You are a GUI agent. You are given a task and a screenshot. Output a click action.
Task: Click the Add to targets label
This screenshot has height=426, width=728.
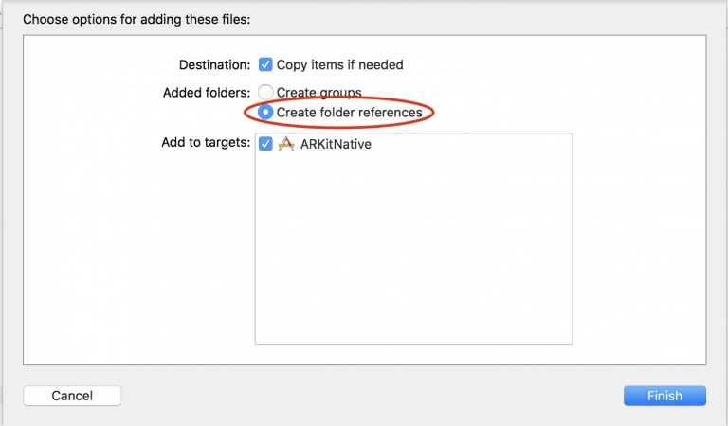click(x=206, y=142)
